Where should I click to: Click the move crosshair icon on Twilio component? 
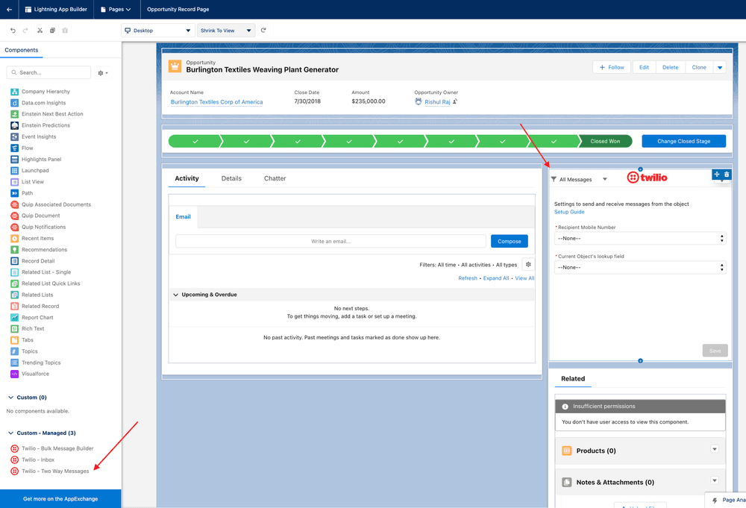[717, 174]
